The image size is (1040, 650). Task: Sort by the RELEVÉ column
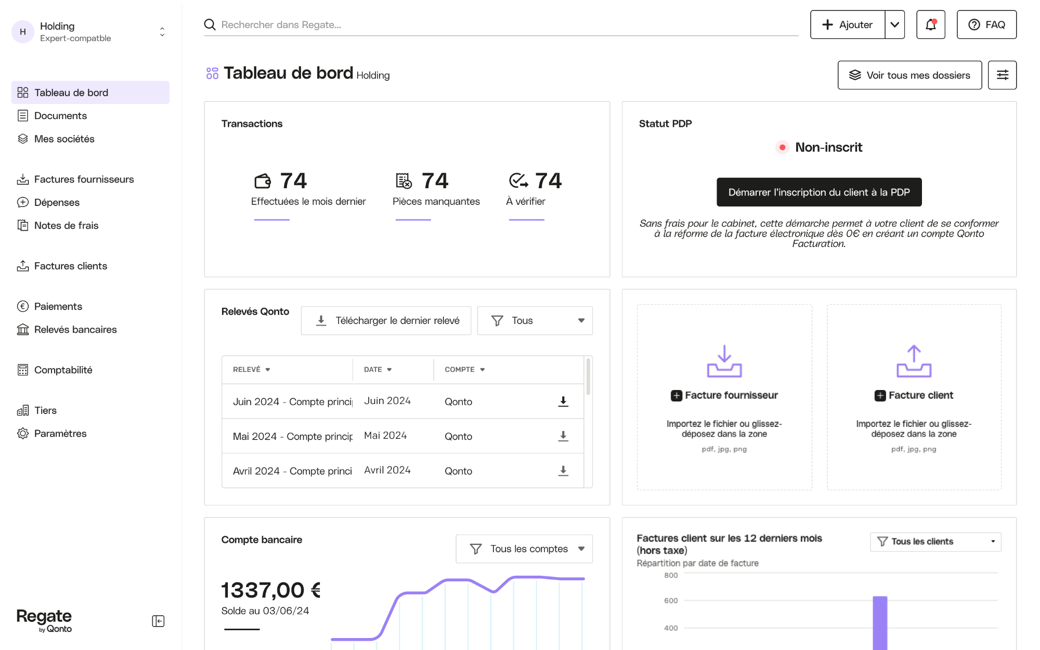pyautogui.click(x=252, y=369)
